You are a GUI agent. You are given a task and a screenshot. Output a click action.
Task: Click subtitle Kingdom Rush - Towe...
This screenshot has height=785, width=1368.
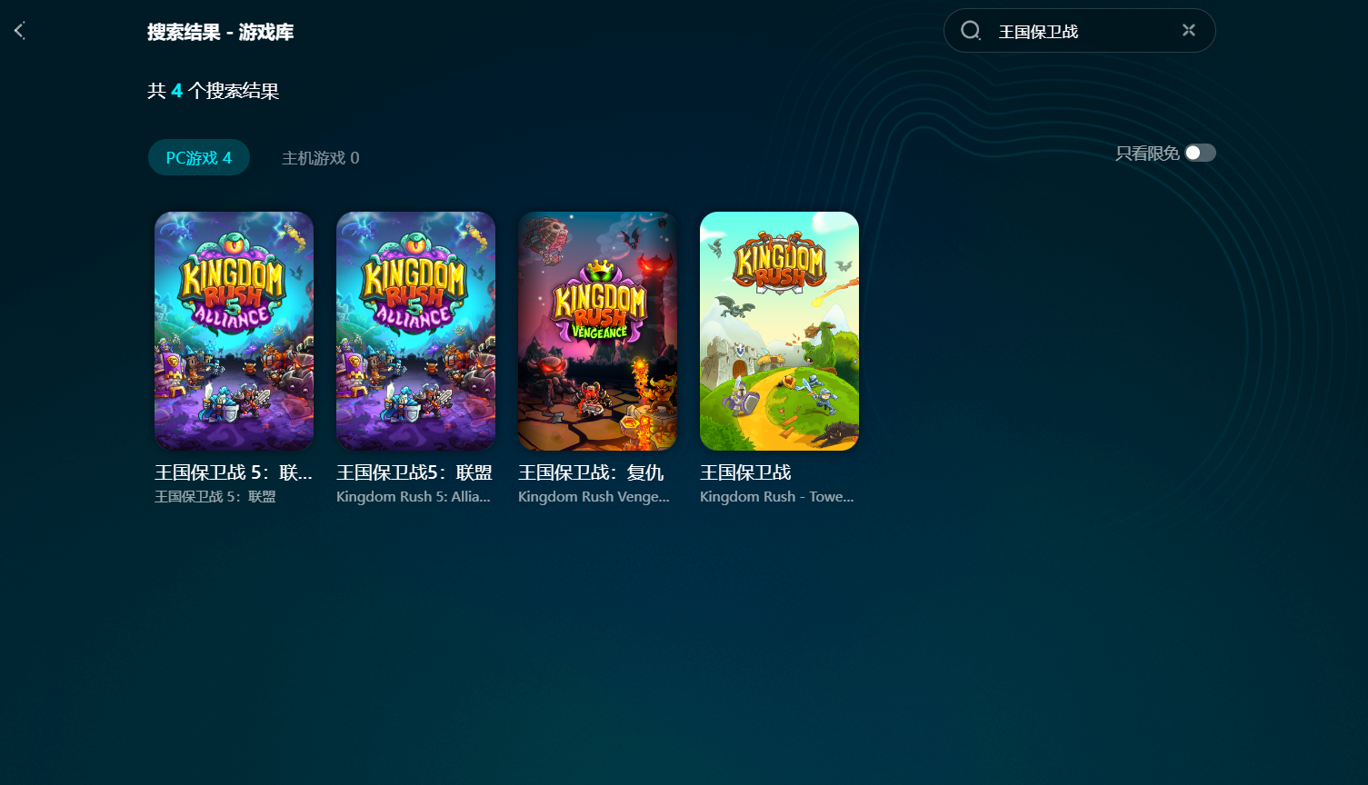[777, 497]
